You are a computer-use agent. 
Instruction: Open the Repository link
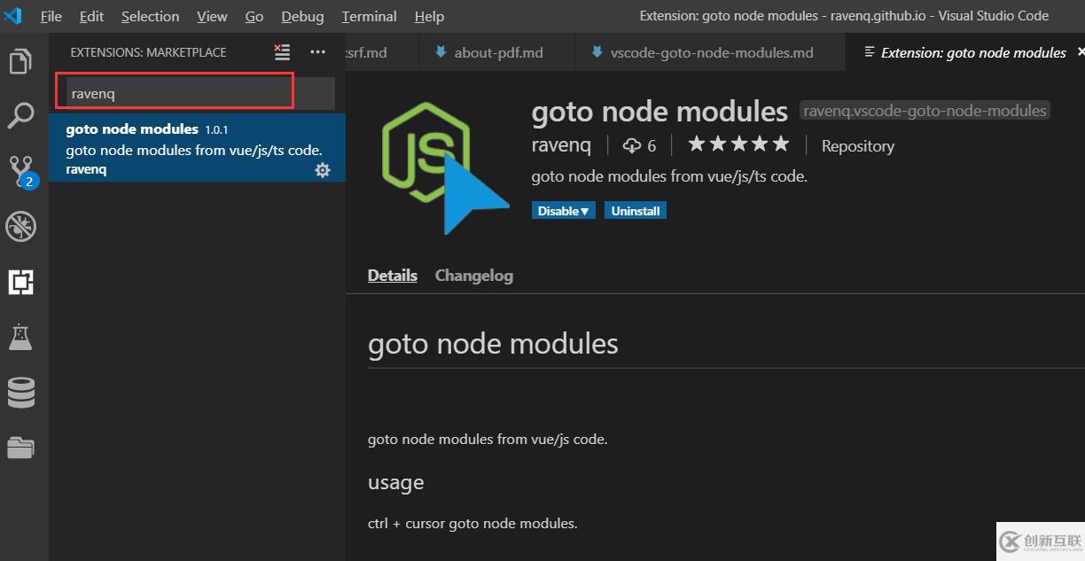[x=858, y=146]
